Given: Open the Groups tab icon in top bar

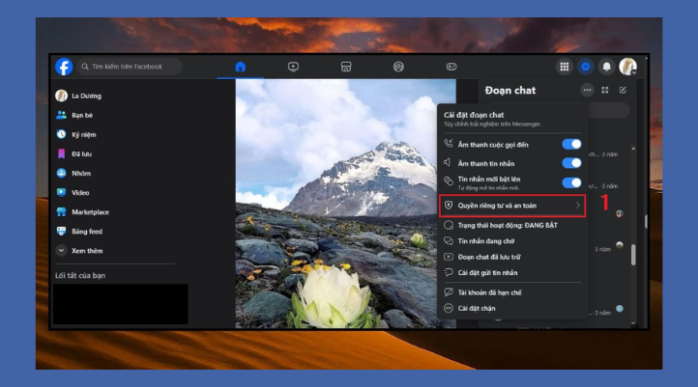Looking at the screenshot, I should pyautogui.click(x=398, y=67).
